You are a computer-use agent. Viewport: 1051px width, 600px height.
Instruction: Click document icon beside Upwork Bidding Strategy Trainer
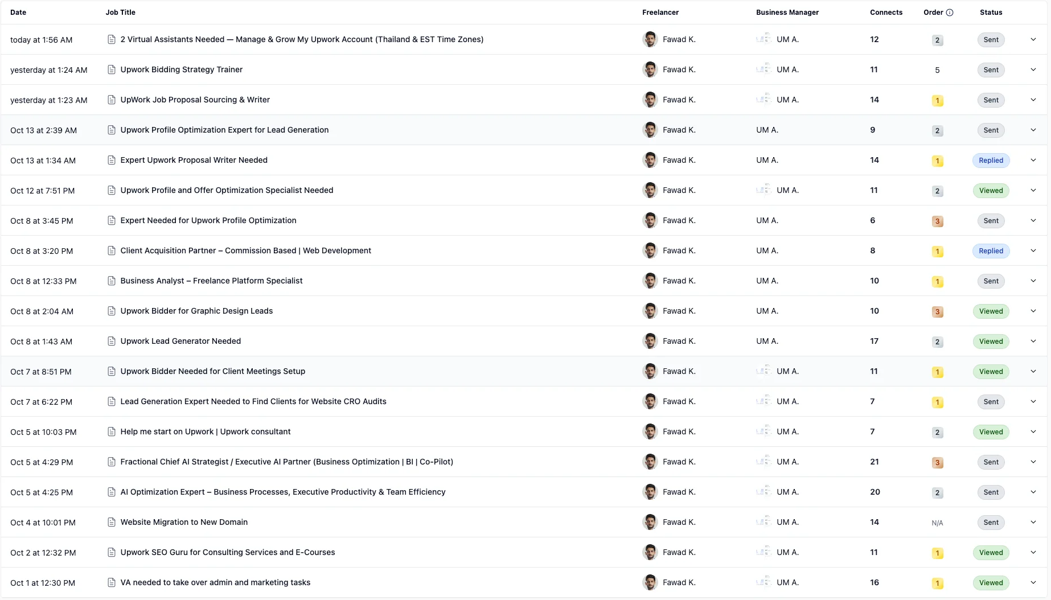112,69
